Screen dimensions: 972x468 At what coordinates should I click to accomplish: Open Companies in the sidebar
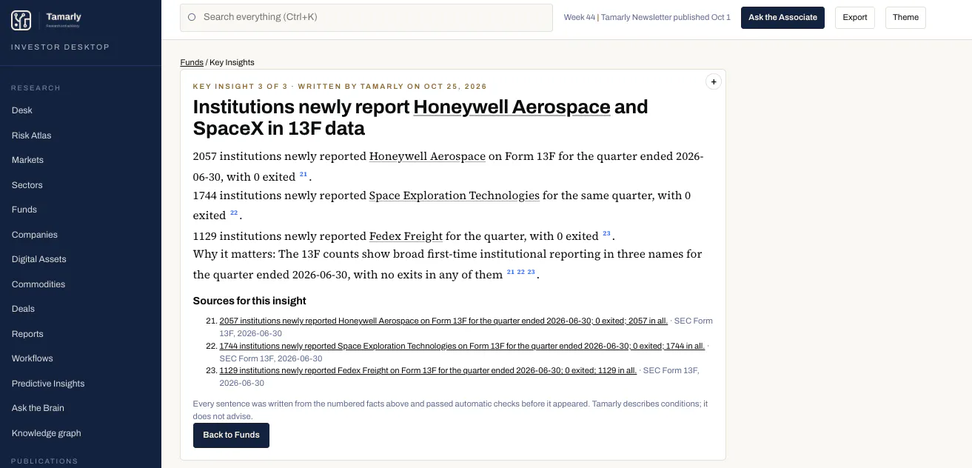pyautogui.click(x=35, y=235)
